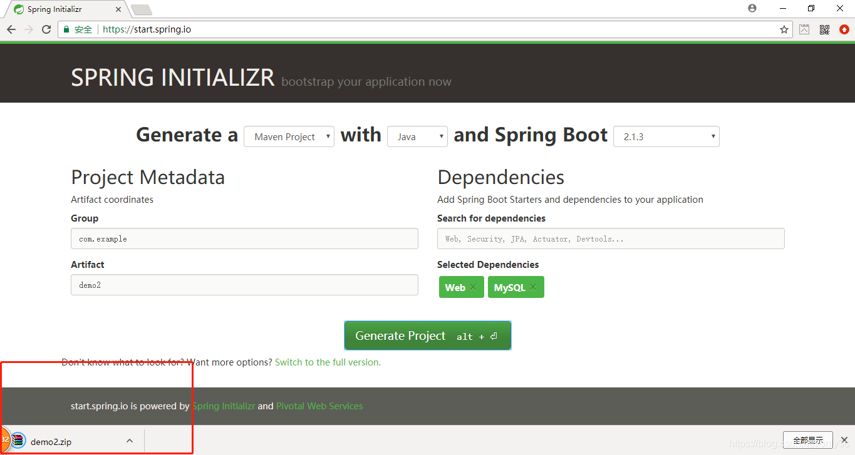The image size is (855, 455).
Task: Remove the MySQL dependency with its X
Action: (x=533, y=287)
